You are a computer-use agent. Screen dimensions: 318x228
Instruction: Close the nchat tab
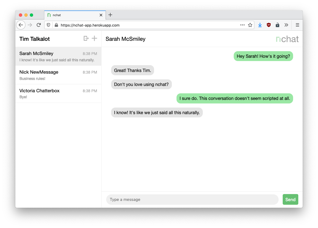click(101, 15)
